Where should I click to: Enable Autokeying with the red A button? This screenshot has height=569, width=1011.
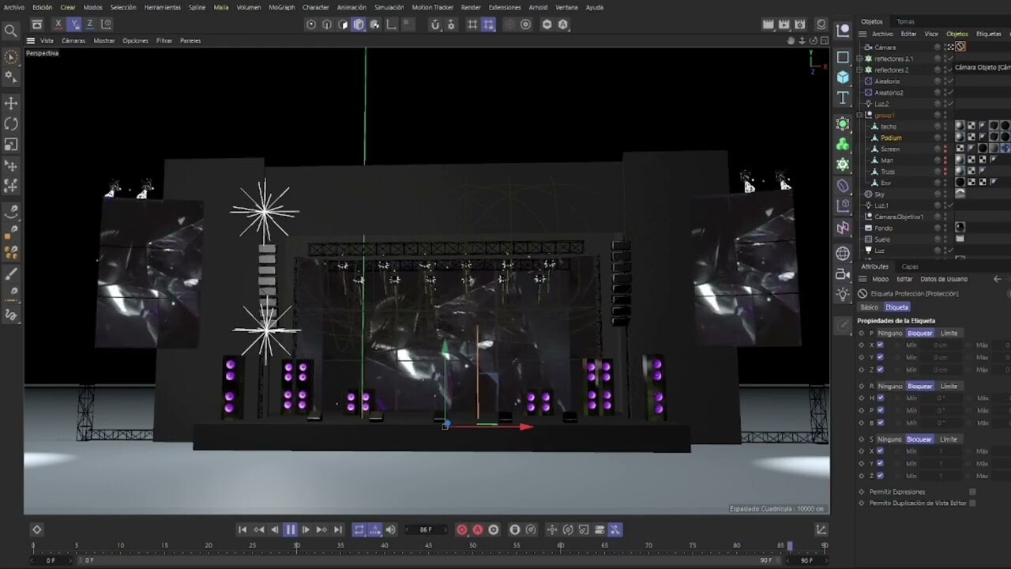[x=477, y=529]
